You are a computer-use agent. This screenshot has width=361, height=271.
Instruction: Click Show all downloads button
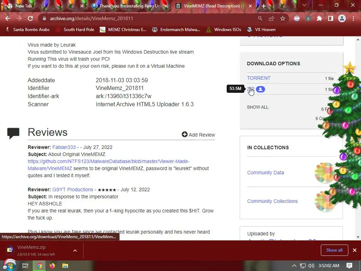(x=334, y=250)
